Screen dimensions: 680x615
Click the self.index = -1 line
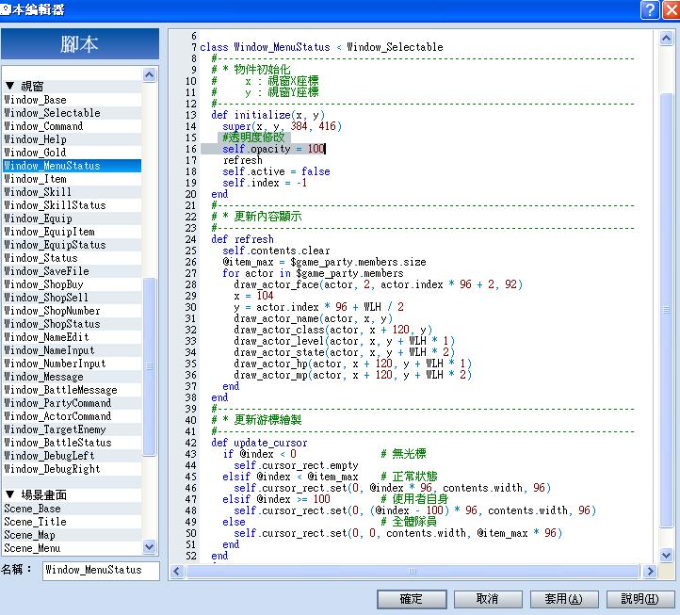[x=265, y=183]
